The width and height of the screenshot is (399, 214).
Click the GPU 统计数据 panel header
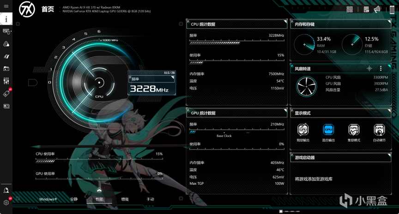point(237,113)
